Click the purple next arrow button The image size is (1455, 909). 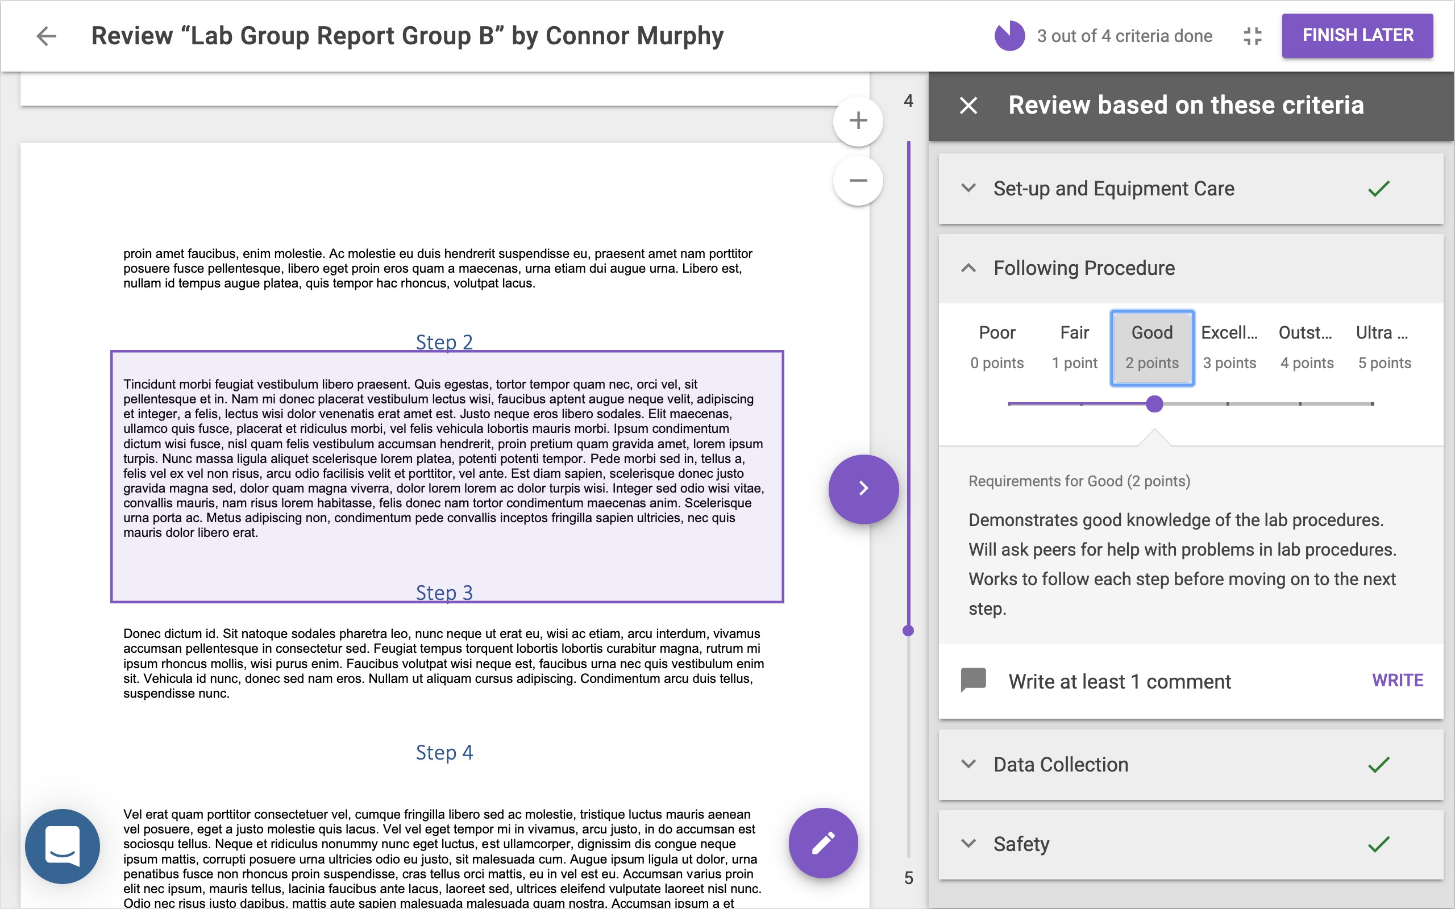click(863, 488)
